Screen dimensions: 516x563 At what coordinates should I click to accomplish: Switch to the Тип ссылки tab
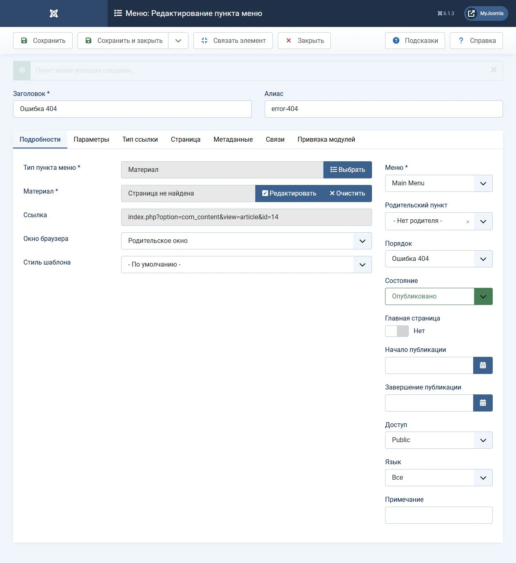click(140, 140)
